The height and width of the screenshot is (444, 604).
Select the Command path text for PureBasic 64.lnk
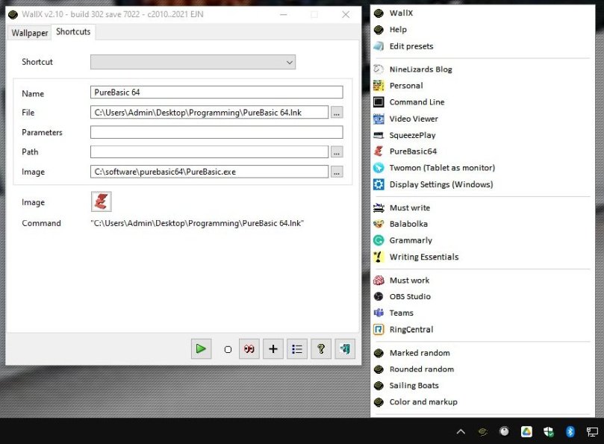click(197, 223)
